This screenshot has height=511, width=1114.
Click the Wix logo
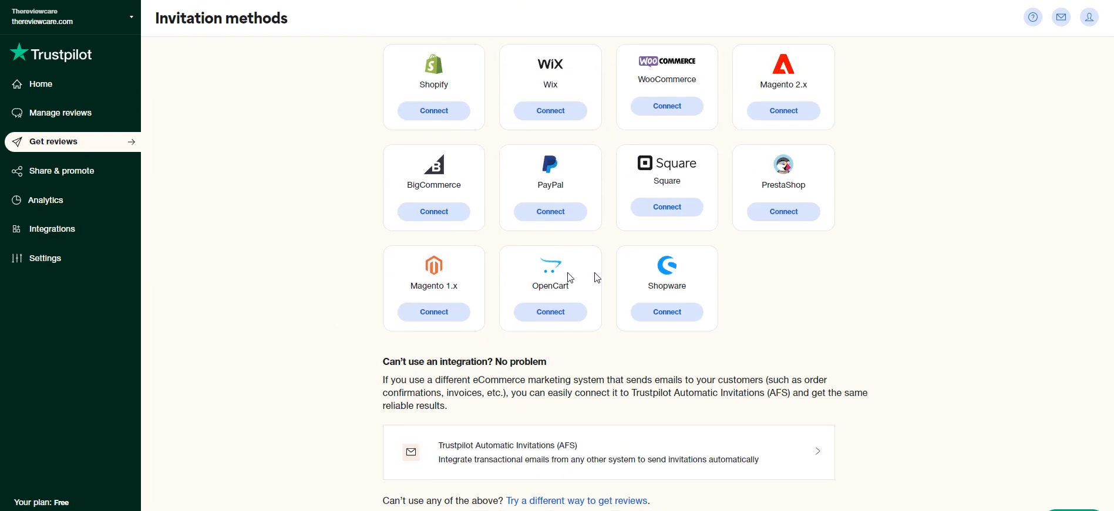pos(550,64)
